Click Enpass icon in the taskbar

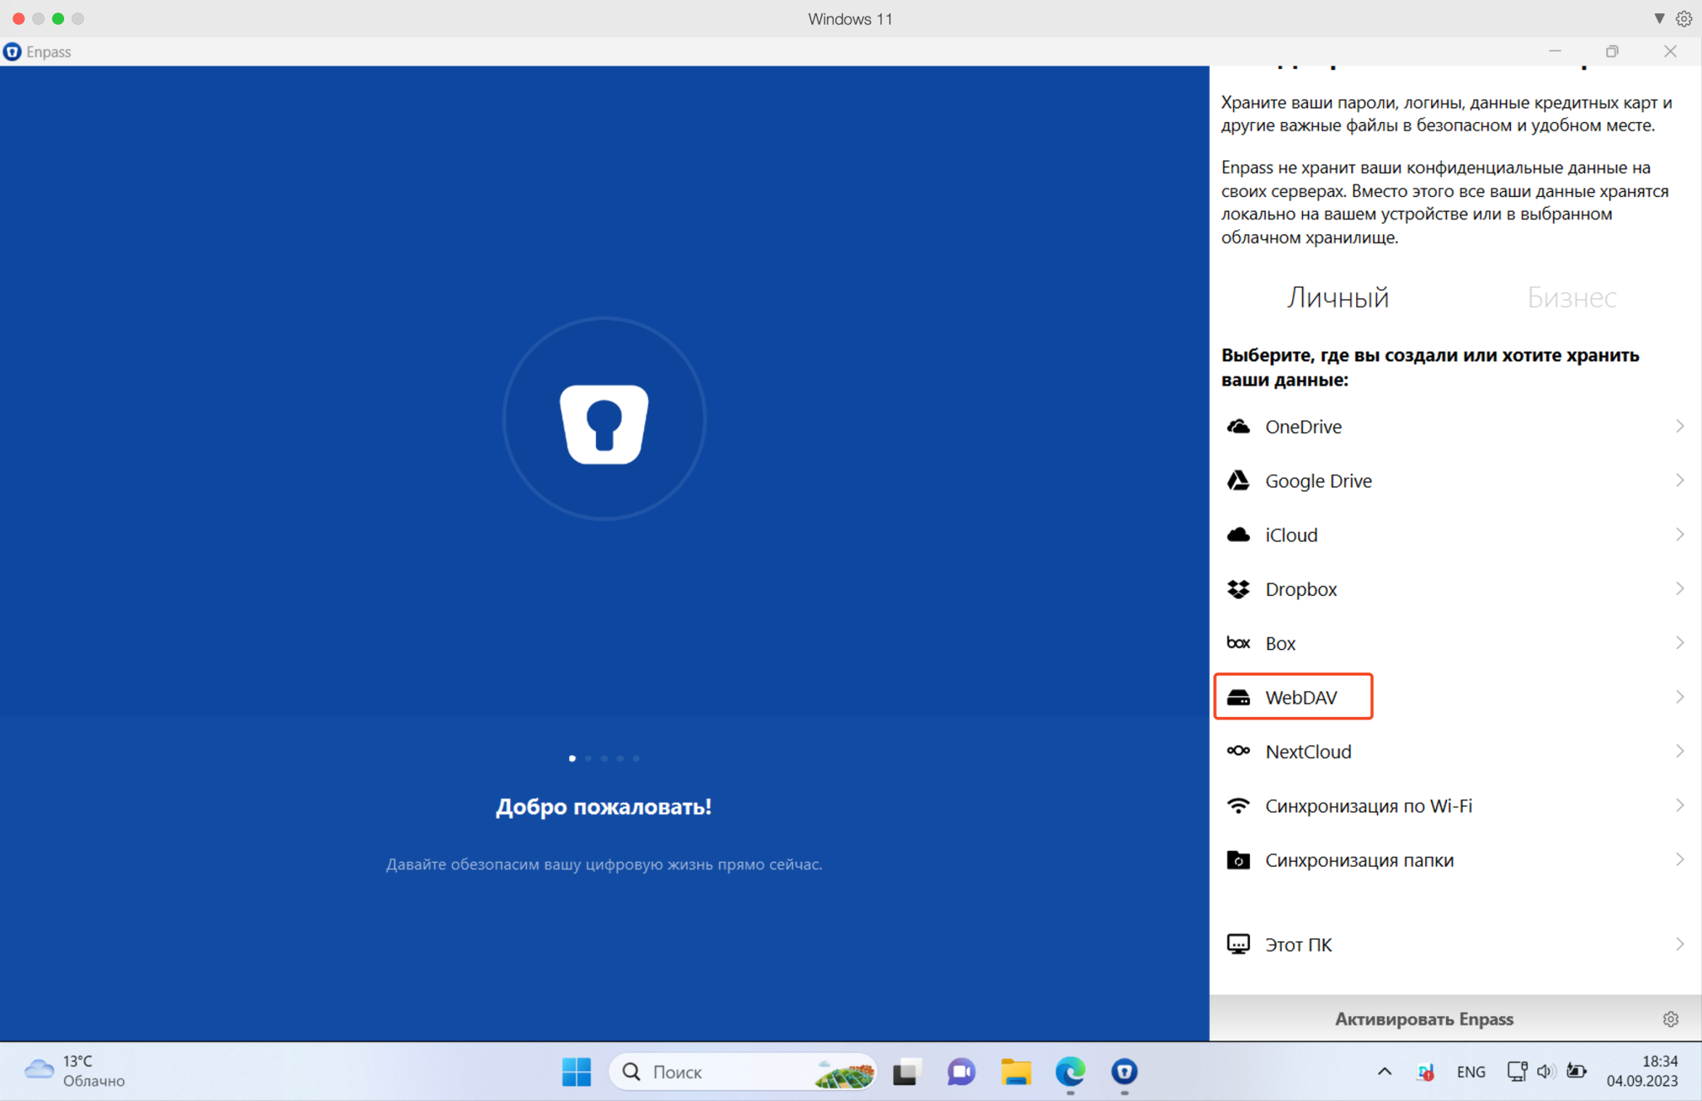[1124, 1072]
